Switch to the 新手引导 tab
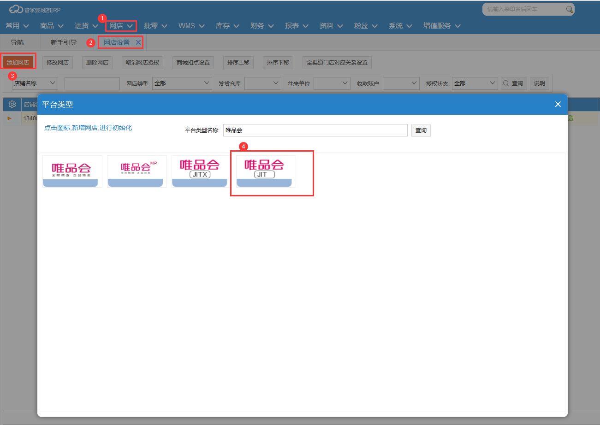 point(64,42)
